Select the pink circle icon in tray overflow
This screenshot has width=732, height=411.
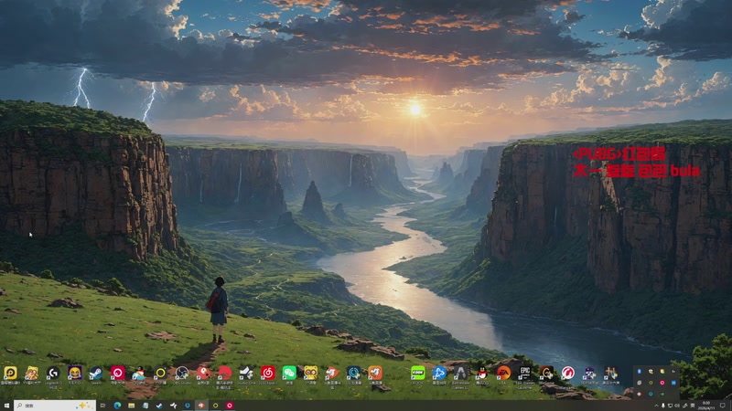[662, 383]
